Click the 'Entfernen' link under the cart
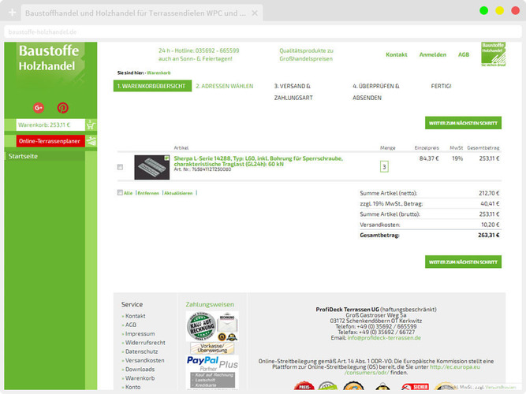Image resolution: width=526 pixels, height=394 pixels. click(148, 193)
